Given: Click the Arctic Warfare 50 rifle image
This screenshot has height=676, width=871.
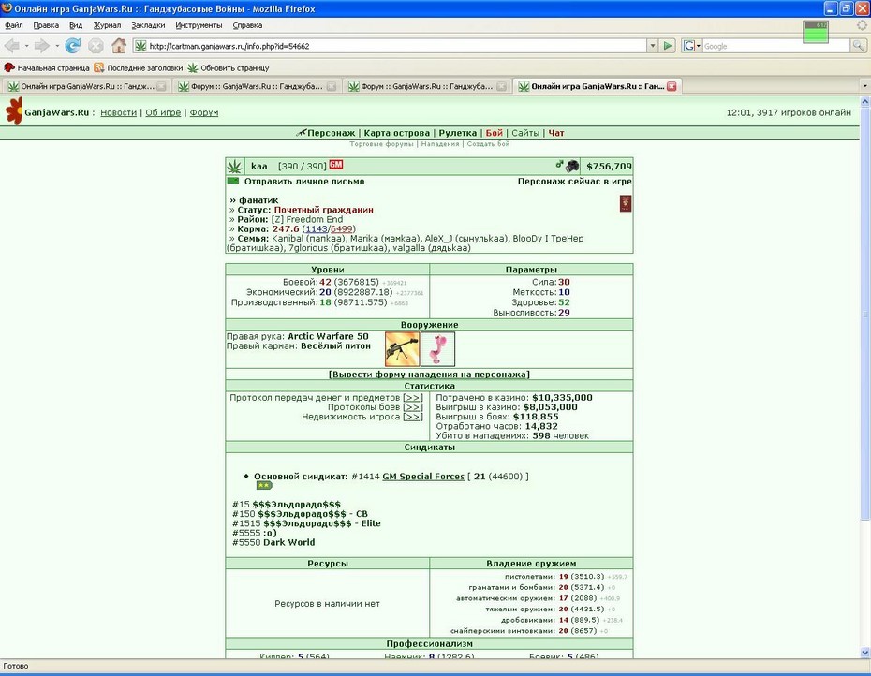Looking at the screenshot, I should (402, 349).
